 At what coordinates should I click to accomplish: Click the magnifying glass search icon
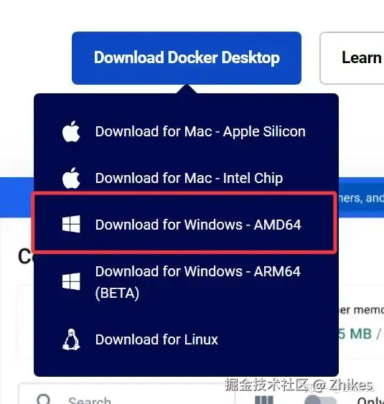[43, 399]
